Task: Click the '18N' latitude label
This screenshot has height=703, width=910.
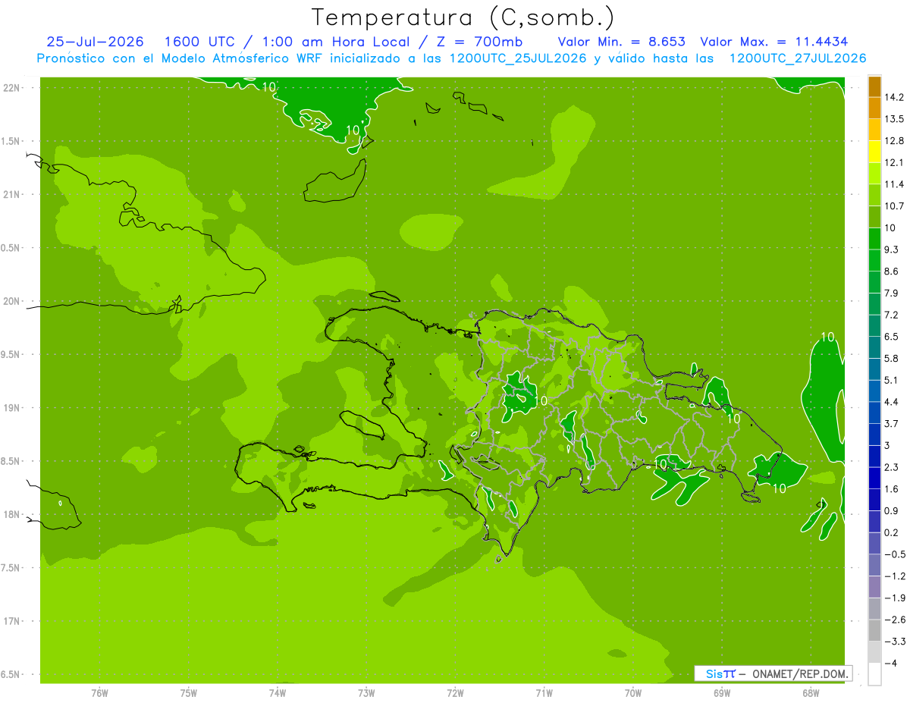Action: pos(12,514)
